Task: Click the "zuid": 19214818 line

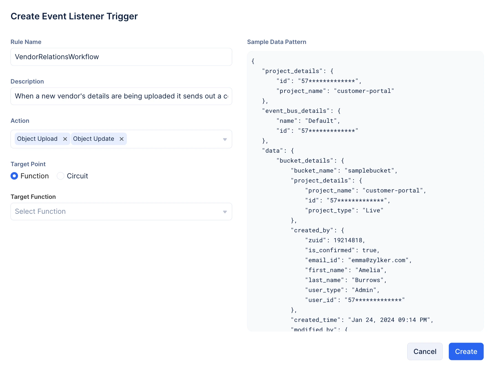Action: click(x=335, y=240)
